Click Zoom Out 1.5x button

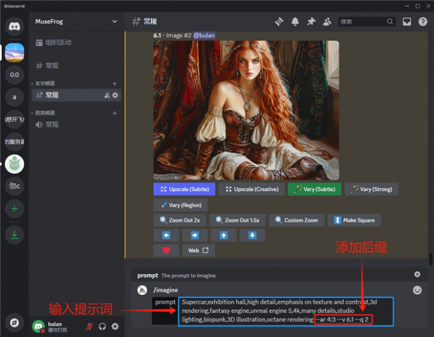click(237, 220)
